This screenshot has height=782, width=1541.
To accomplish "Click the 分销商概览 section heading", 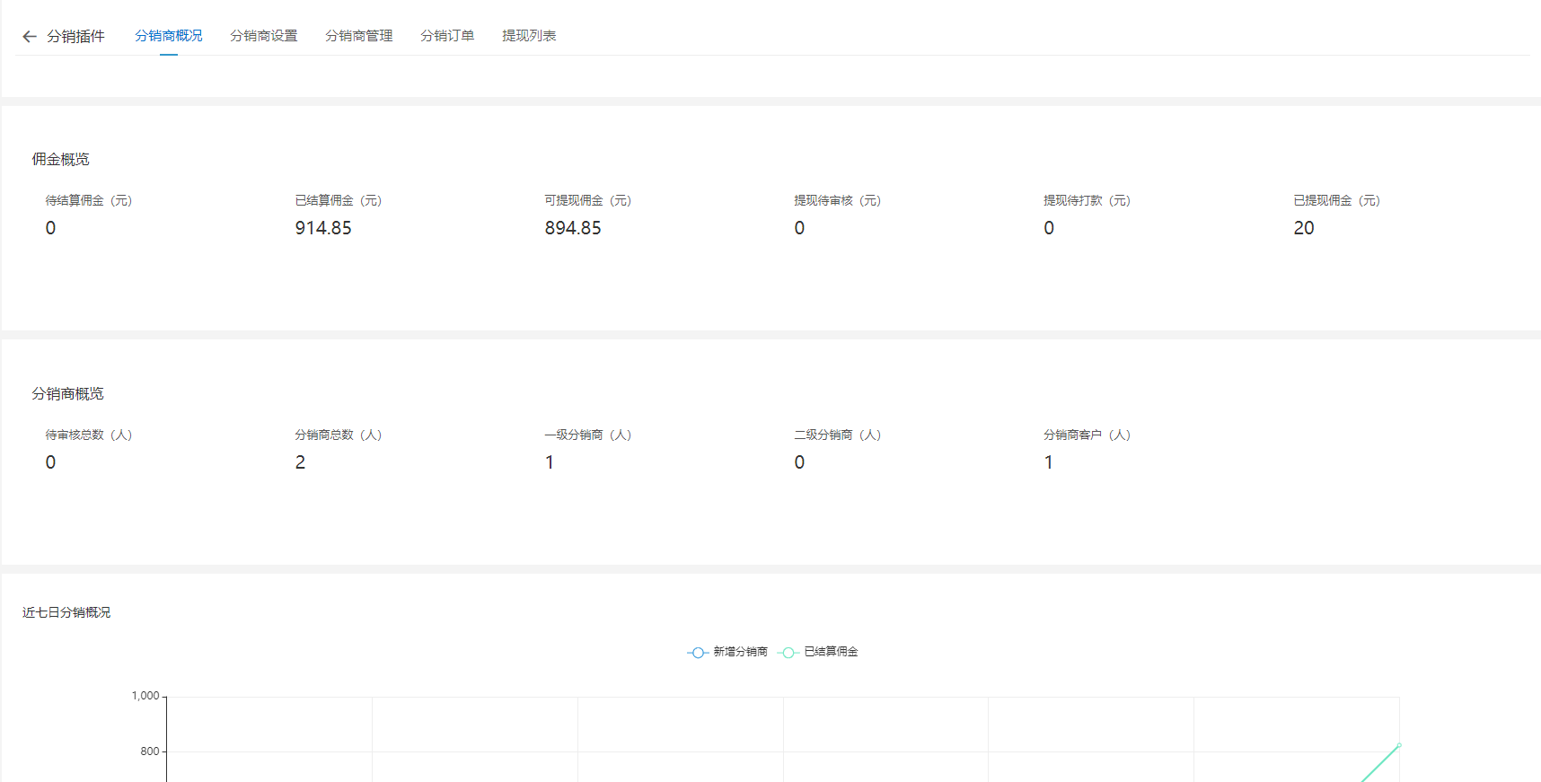I will (68, 393).
